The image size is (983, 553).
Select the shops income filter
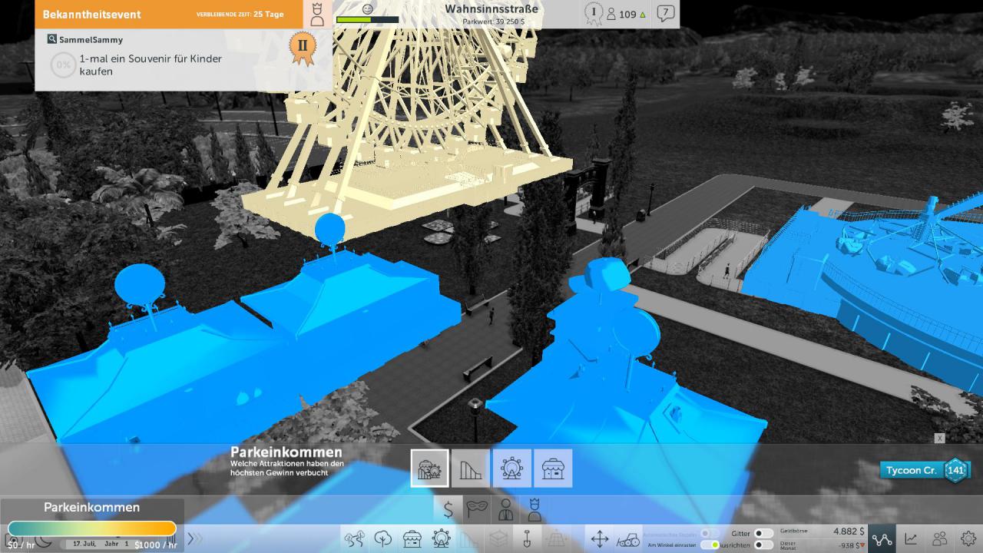click(553, 468)
